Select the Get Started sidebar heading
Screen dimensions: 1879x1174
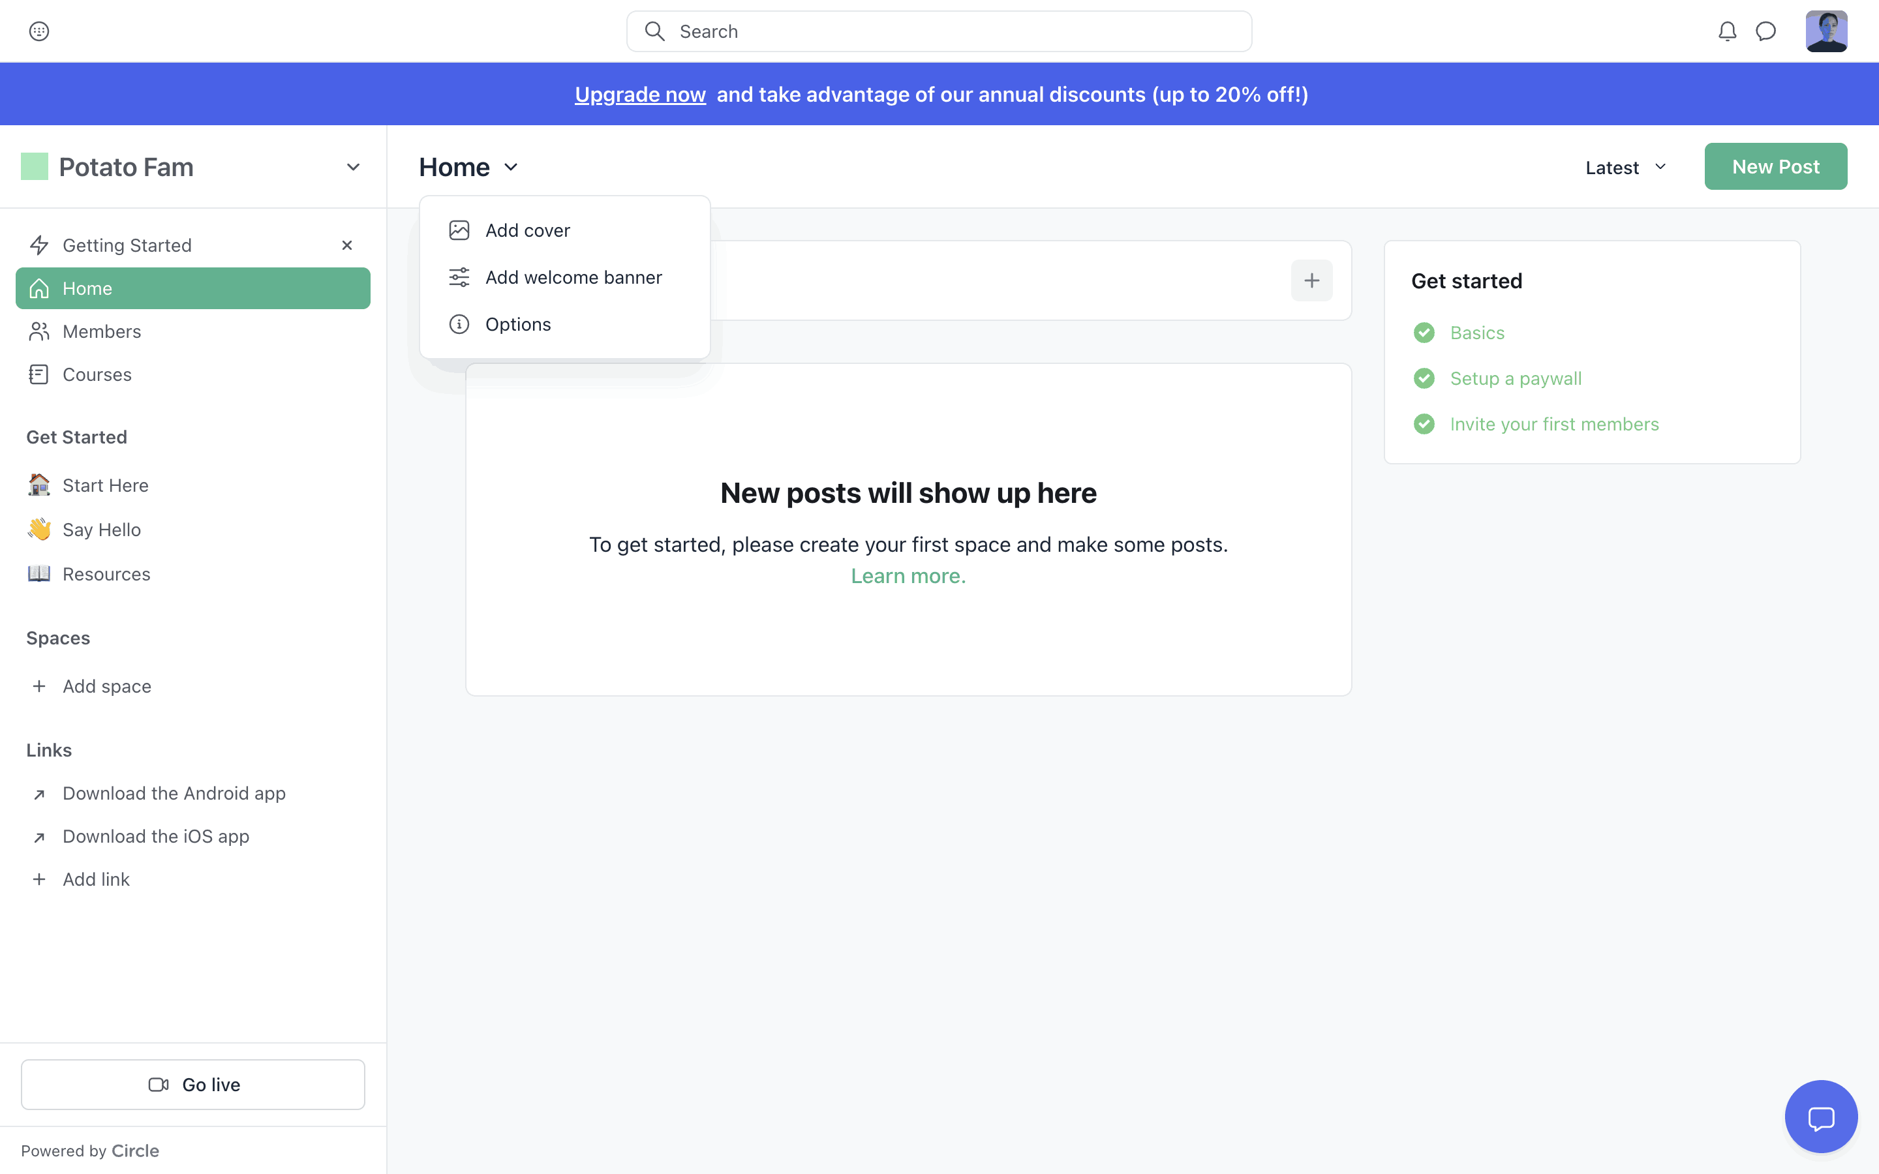pos(77,437)
